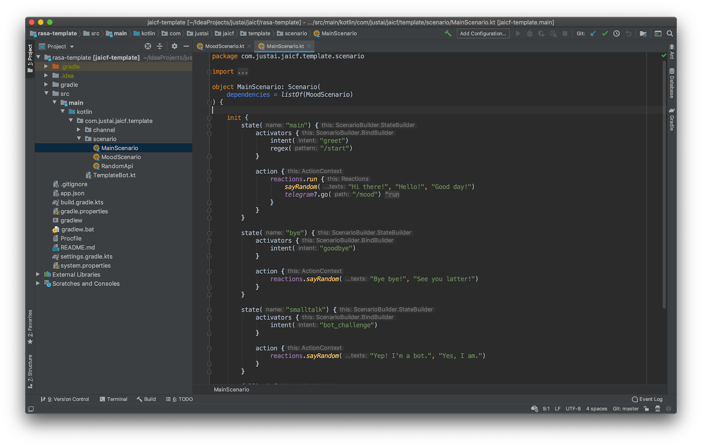
Task: Expand the folded import statement
Action: coord(242,71)
